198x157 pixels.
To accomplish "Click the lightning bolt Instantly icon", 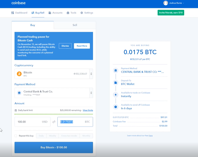I will click(x=115, y=95).
